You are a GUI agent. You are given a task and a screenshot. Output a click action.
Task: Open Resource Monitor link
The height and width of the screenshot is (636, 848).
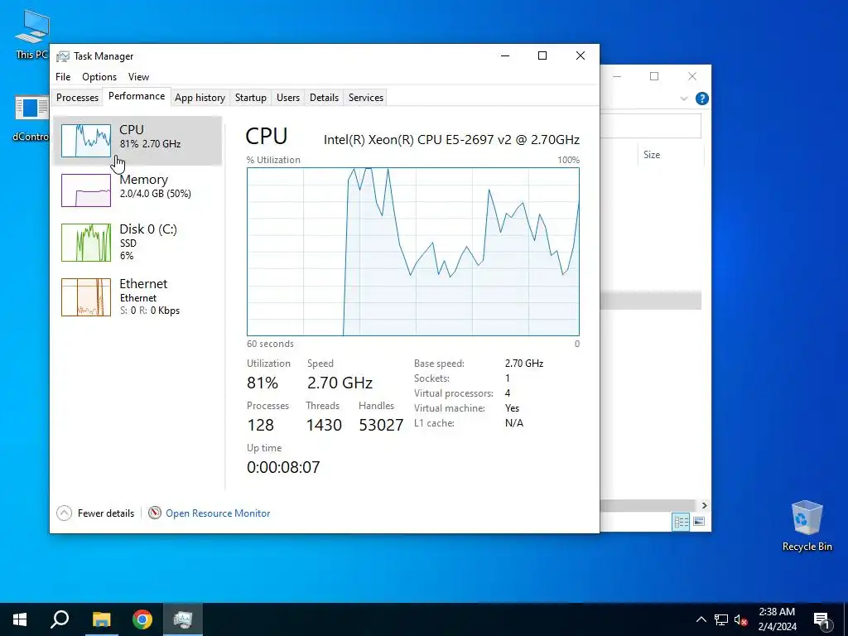pyautogui.click(x=218, y=513)
